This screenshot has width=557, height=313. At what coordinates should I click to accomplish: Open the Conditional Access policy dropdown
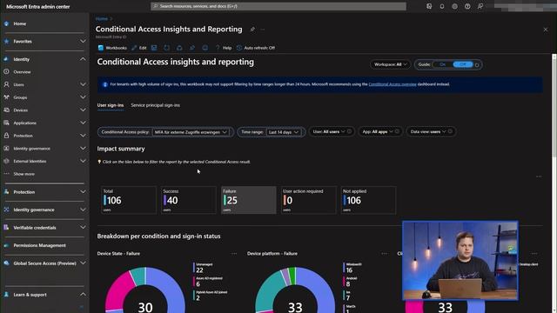pos(191,132)
